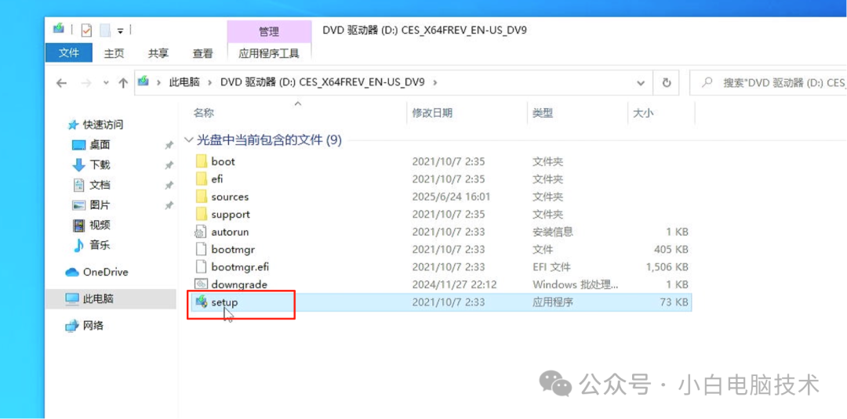
Task: Click the 2025/6/24 16:01 date cell
Action: click(x=449, y=197)
